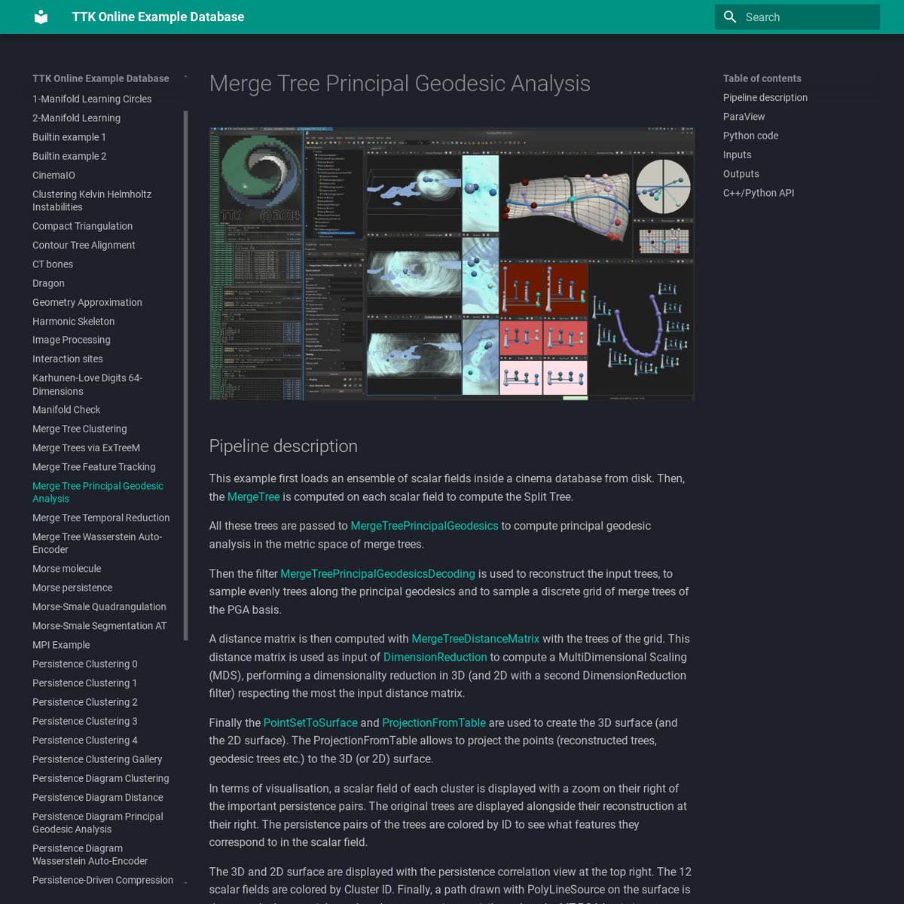Follow the MergeTreeDistanceMatrix link
This screenshot has width=904, height=904.
(x=475, y=639)
